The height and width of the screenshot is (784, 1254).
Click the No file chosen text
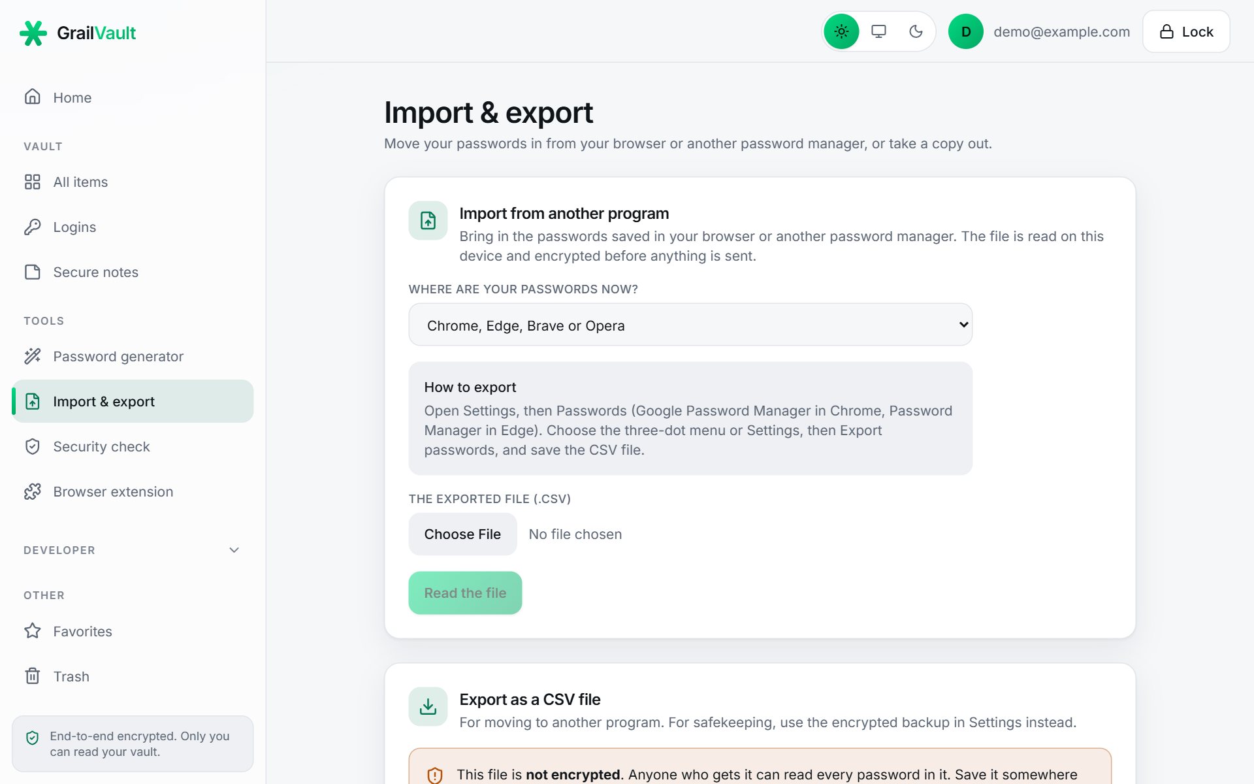click(575, 534)
